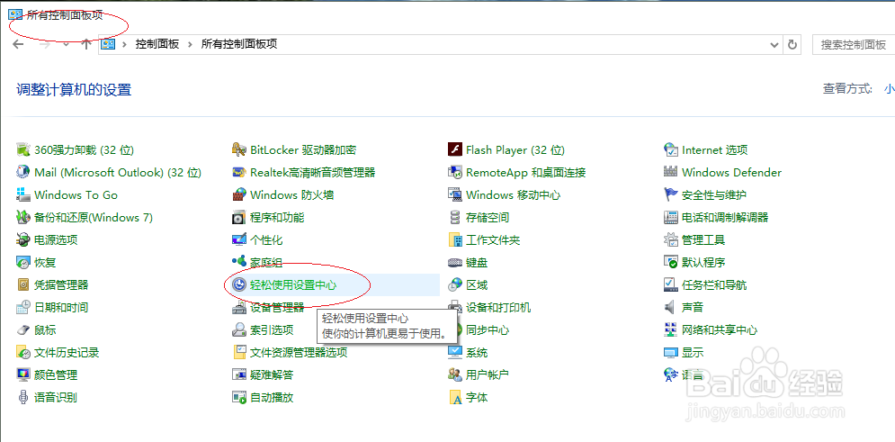
Task: Click the Flash Player icon
Action: pyautogui.click(x=455, y=150)
